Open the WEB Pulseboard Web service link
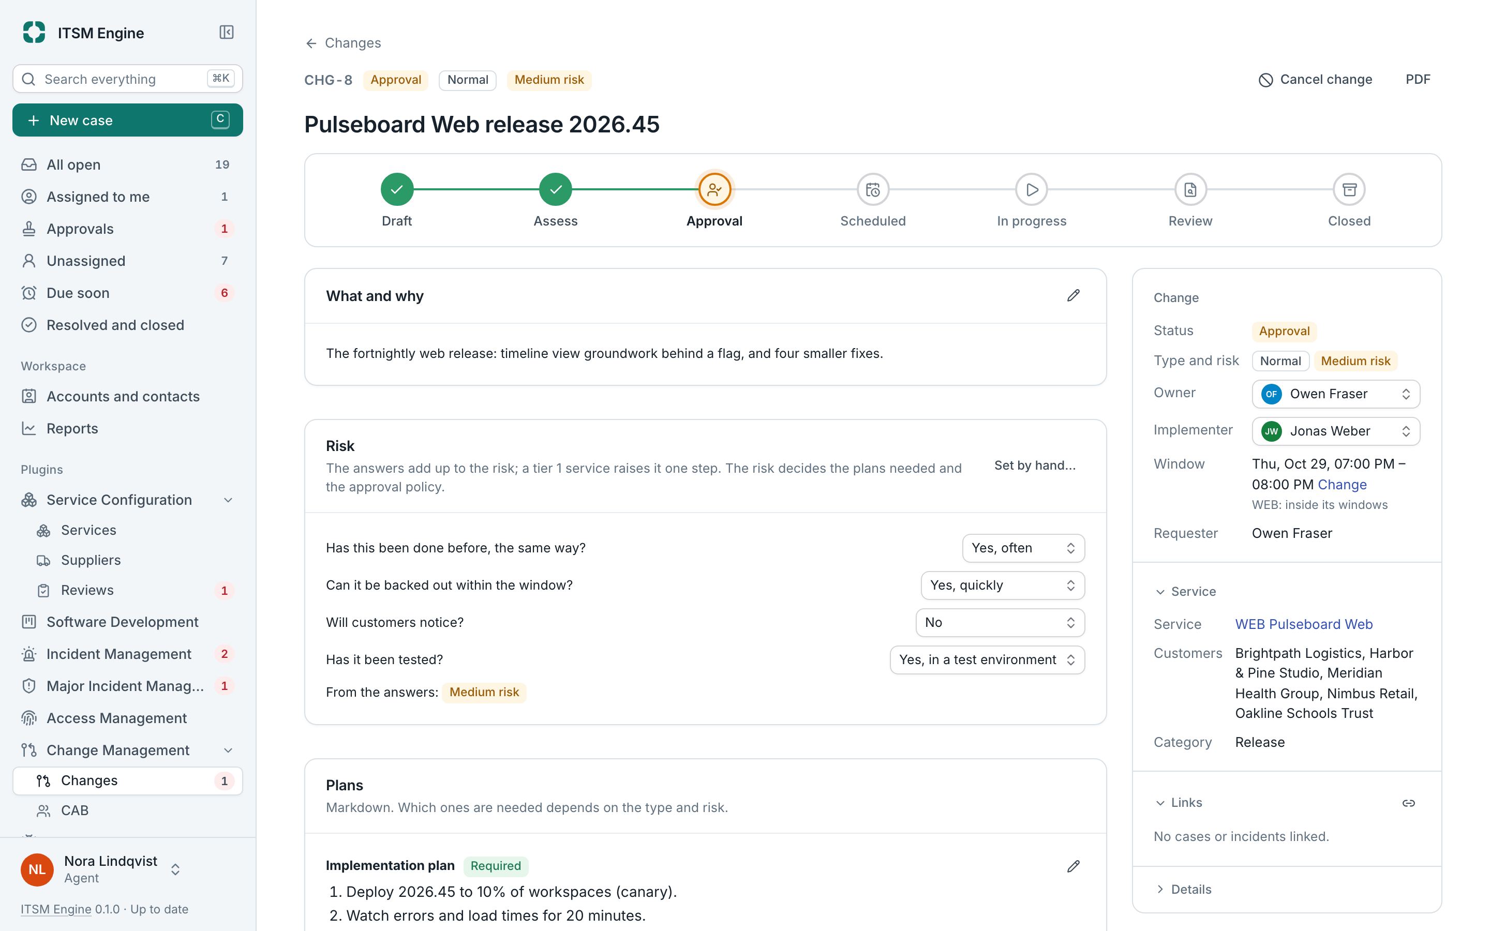The image size is (1490, 931). coord(1303,624)
